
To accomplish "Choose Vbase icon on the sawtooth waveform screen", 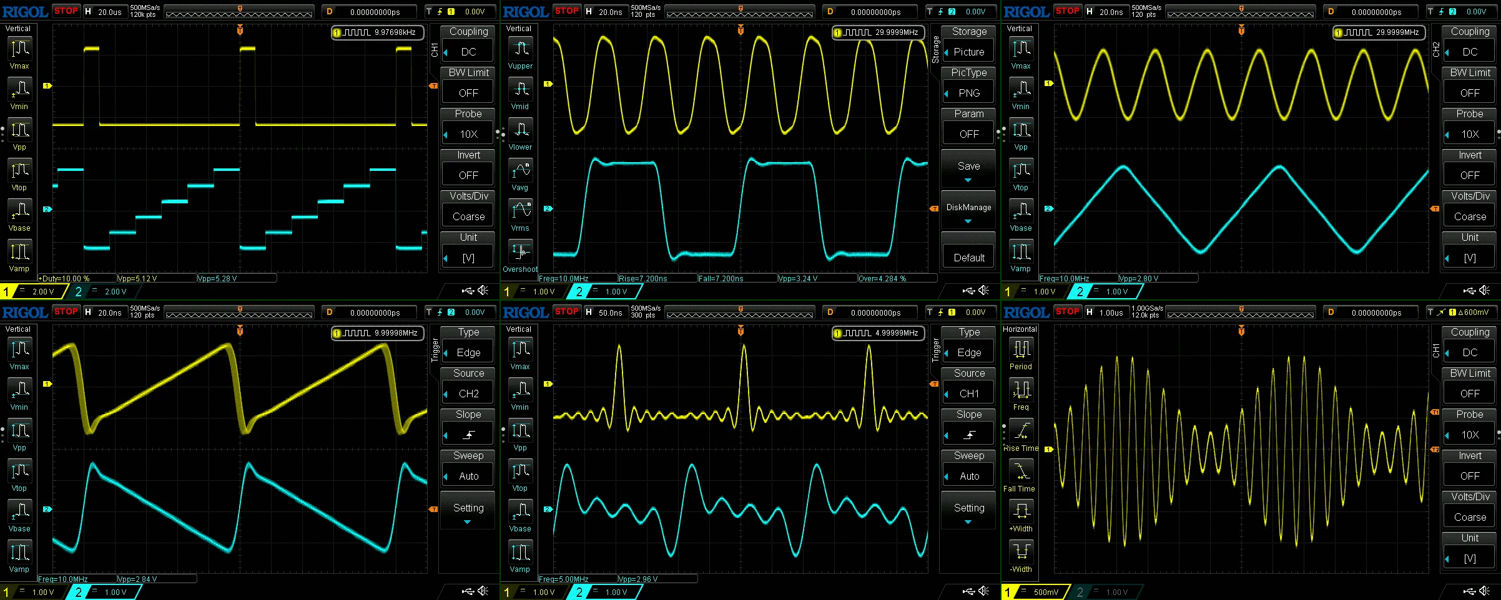I will (19, 511).
